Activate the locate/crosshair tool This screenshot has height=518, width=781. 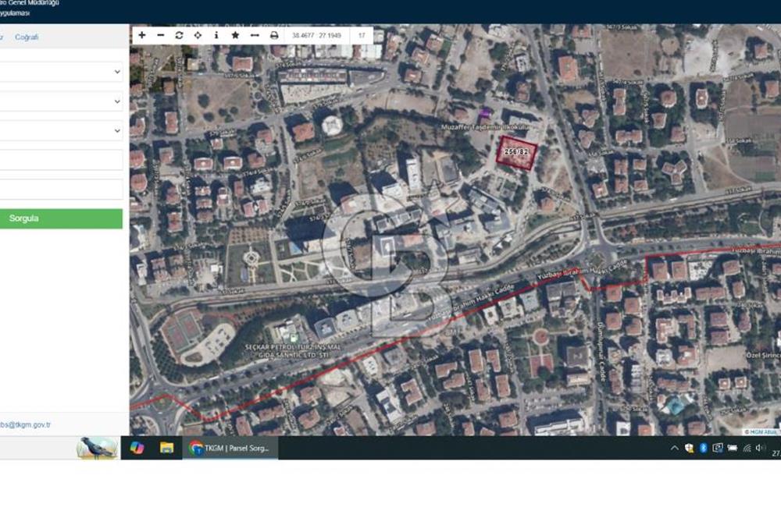coord(198,35)
